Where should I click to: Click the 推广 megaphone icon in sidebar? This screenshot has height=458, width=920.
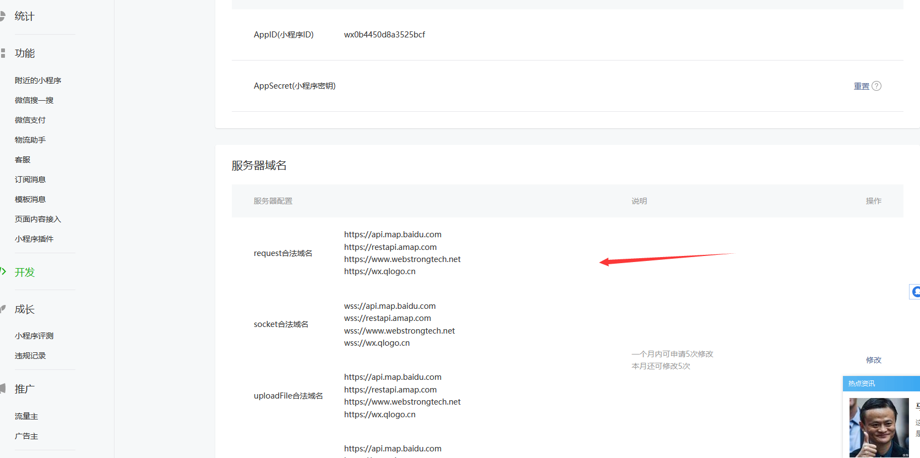coord(3,389)
